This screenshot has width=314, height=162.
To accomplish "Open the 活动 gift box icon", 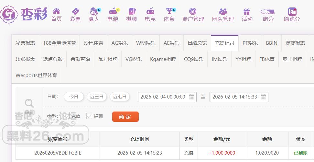I will 247,11.
